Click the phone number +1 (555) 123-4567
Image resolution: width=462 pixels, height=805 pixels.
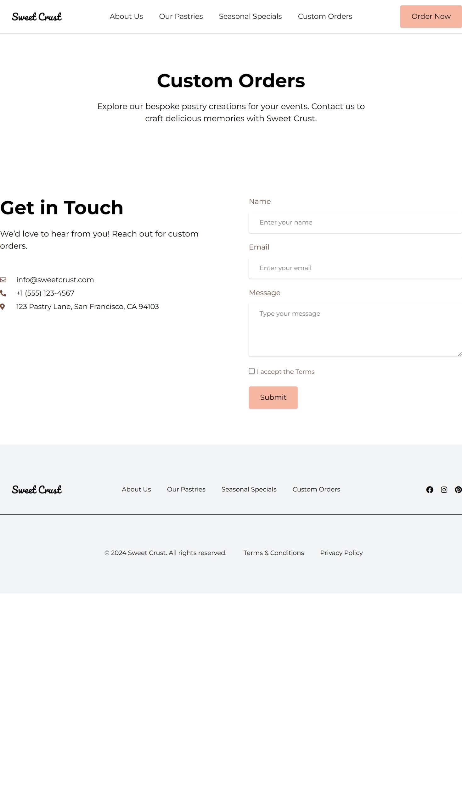pos(45,293)
